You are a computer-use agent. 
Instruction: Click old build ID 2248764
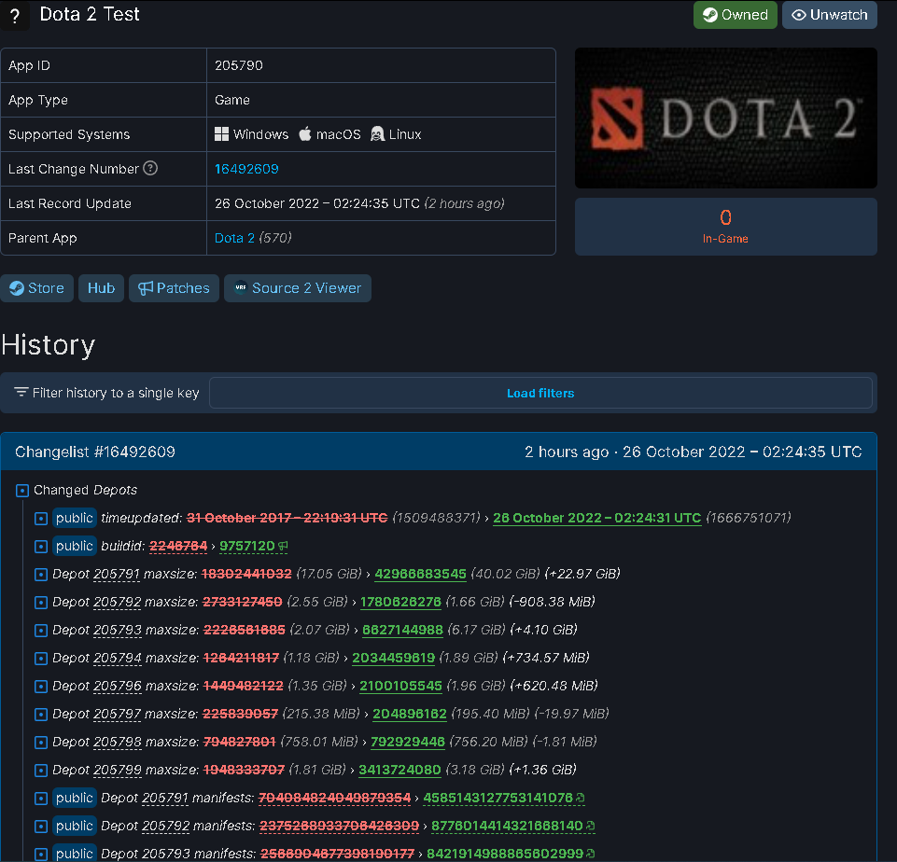pyautogui.click(x=178, y=546)
